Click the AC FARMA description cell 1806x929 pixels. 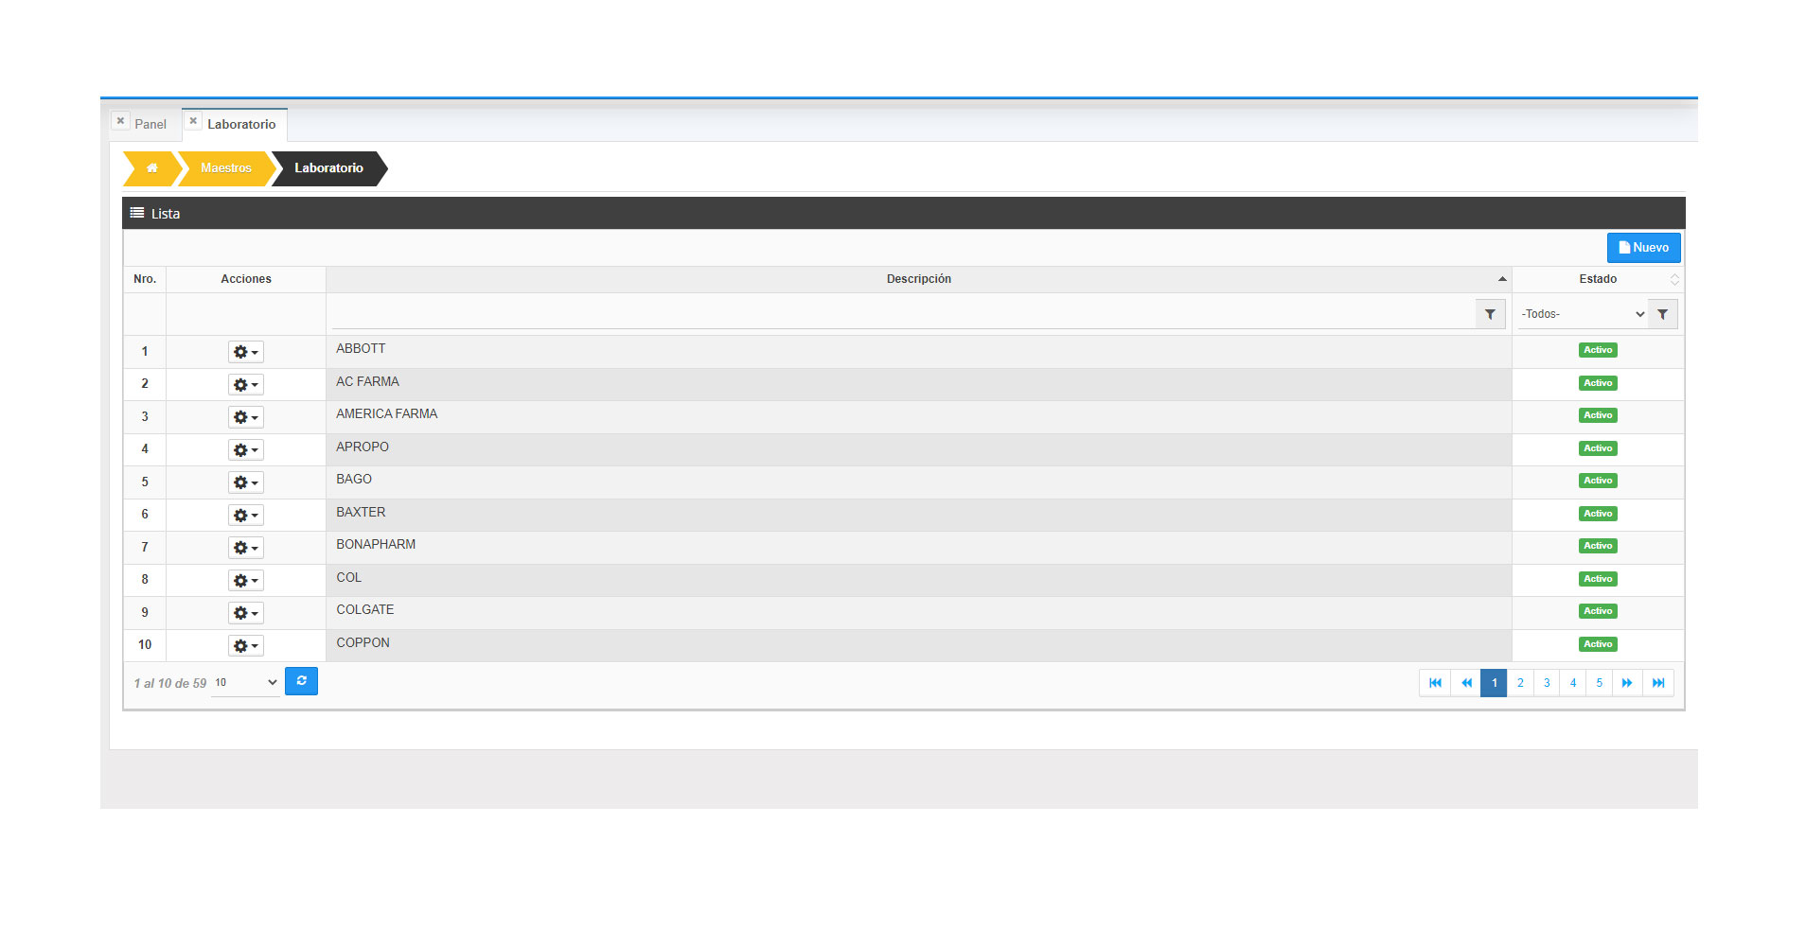[918, 384]
